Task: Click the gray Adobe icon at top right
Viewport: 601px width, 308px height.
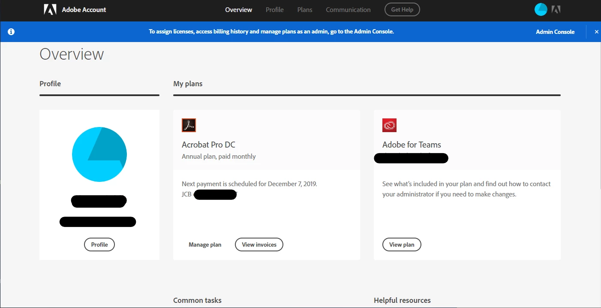Action: pos(556,9)
